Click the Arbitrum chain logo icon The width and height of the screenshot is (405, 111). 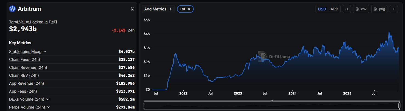[x=12, y=9]
